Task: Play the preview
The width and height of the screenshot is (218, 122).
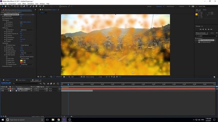Action: click(206, 29)
